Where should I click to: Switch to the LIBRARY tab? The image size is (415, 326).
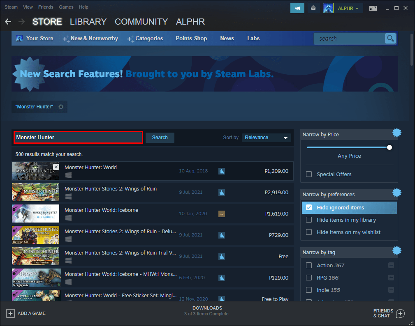88,21
